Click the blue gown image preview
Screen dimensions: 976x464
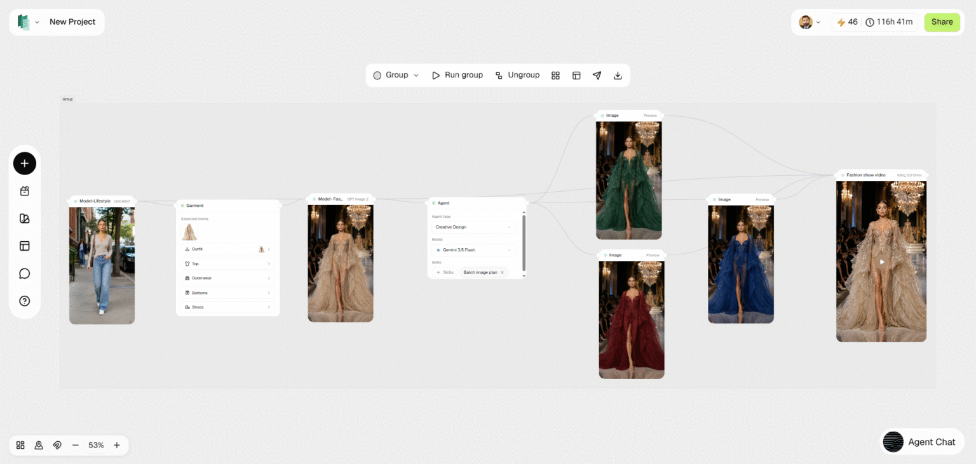click(741, 264)
